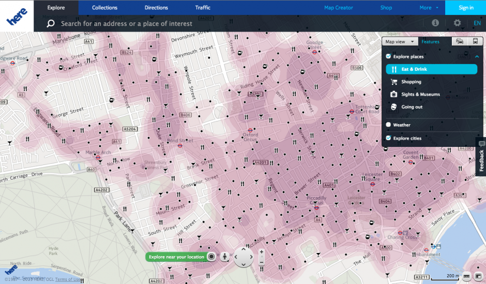Click the Tottenham Court Road tube icon

(352, 112)
